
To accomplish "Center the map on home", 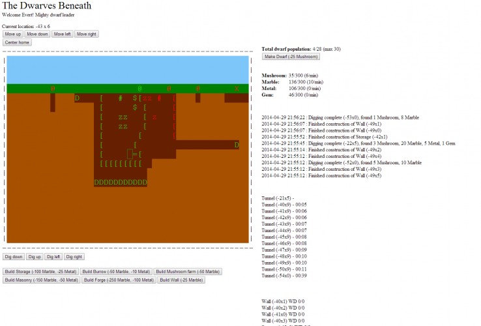I will pos(17,42).
